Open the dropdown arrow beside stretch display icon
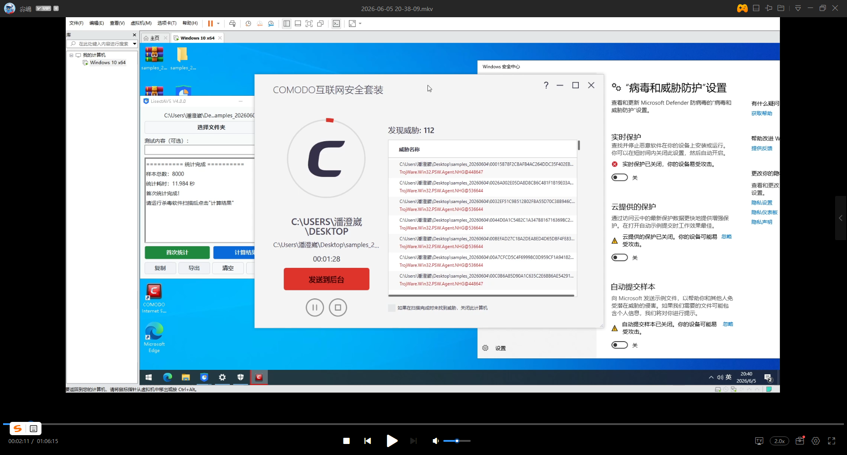 click(360, 23)
